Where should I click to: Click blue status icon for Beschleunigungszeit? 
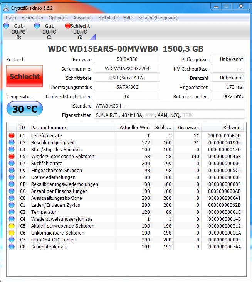coord(12,142)
